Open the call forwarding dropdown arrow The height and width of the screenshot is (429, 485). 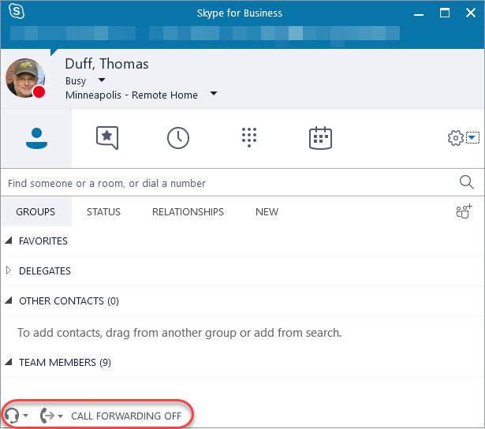click(x=60, y=416)
